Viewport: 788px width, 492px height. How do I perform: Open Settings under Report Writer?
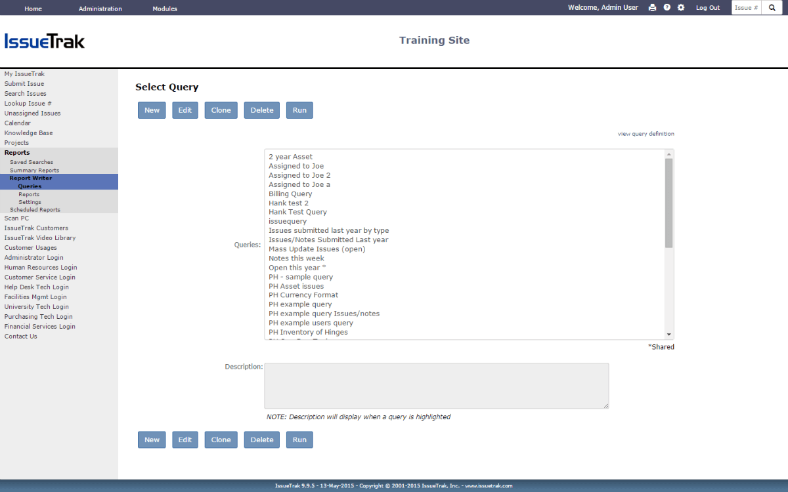point(30,202)
